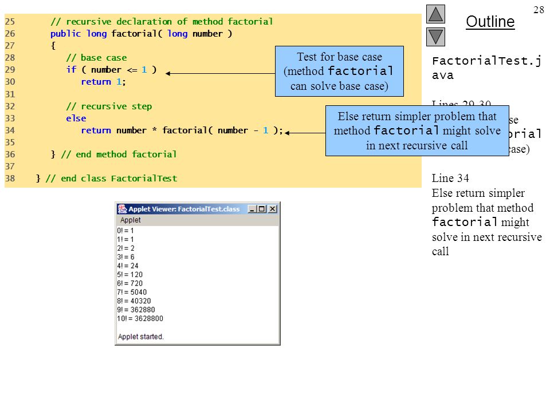
Task: Maximize the Applet Viewer window
Action: point(262,209)
